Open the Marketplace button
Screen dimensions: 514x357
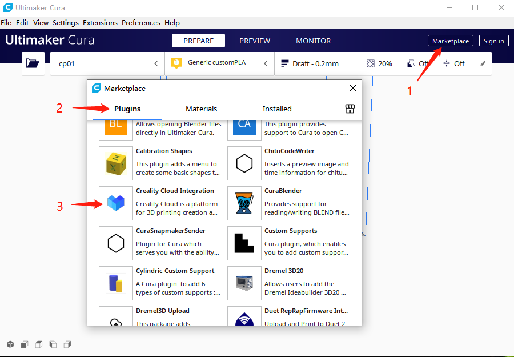click(450, 41)
